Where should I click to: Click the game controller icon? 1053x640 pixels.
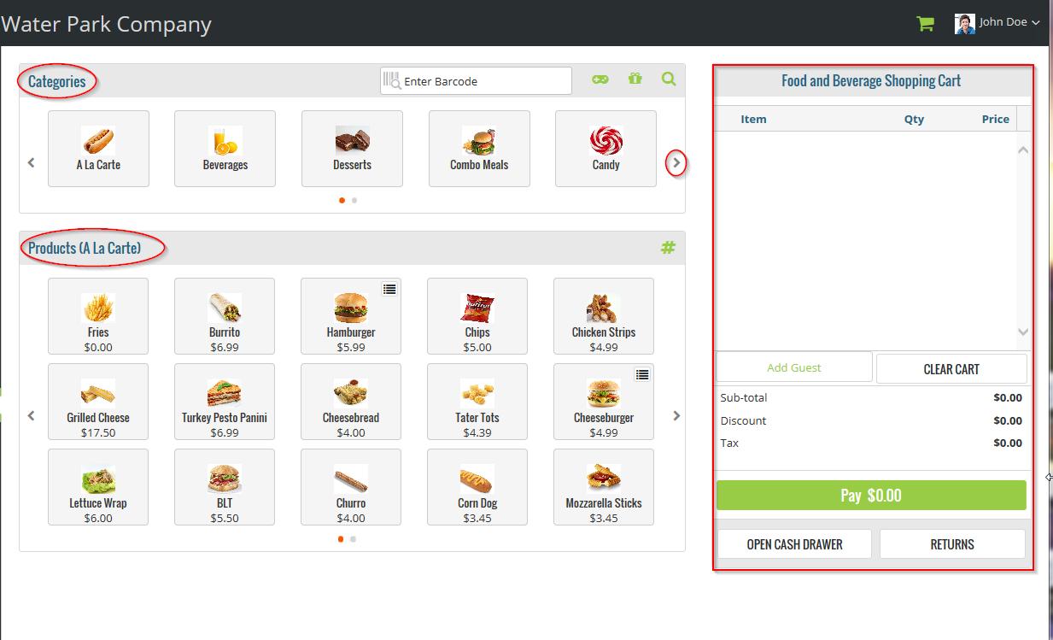click(601, 79)
